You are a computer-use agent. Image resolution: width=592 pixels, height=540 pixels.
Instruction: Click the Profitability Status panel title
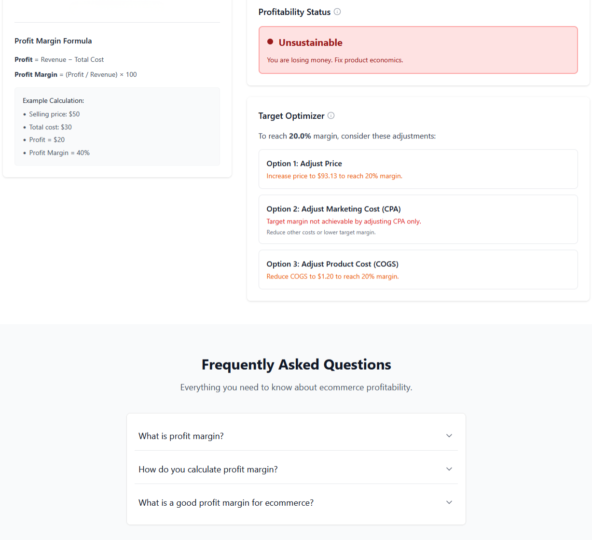(294, 12)
